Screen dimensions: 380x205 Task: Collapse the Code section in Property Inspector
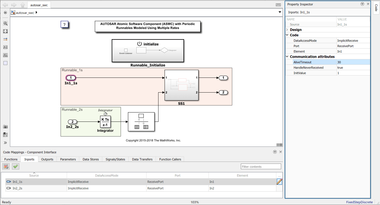(287, 35)
